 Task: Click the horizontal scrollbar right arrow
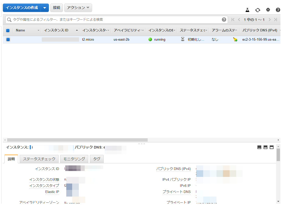pyautogui.click(x=278, y=140)
